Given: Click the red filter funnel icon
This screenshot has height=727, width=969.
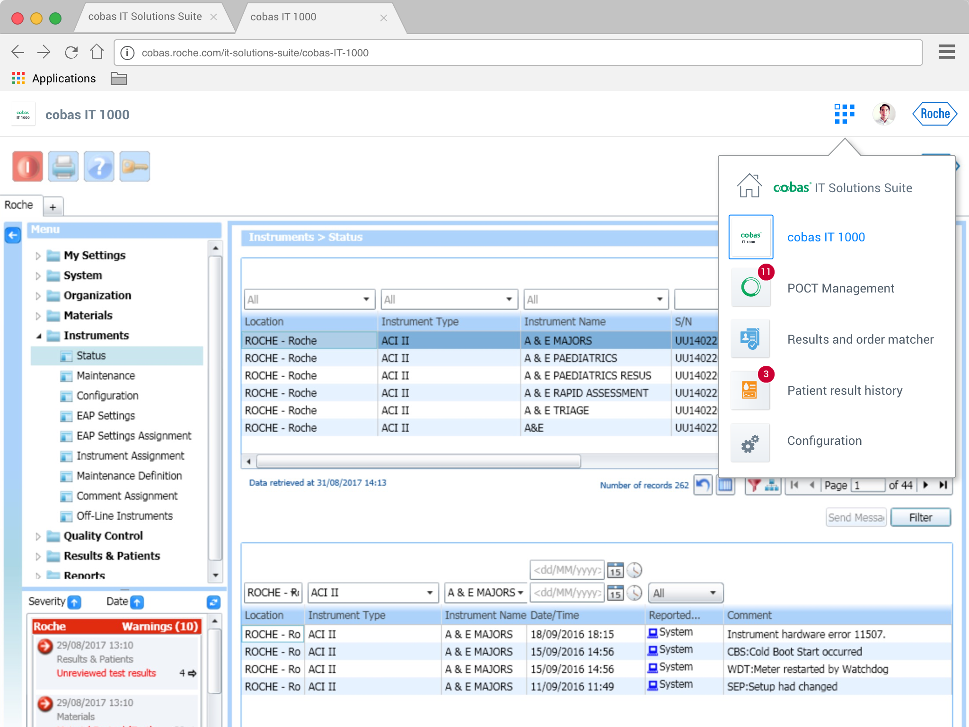Looking at the screenshot, I should [x=754, y=485].
